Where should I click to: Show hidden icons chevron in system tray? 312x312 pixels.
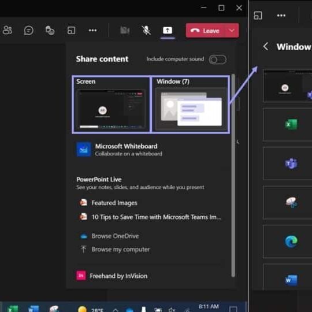[116, 310]
